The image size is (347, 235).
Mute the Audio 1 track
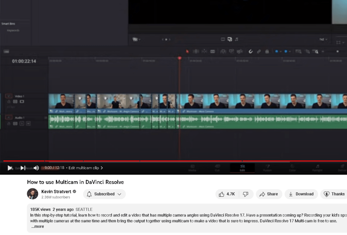pos(28,124)
